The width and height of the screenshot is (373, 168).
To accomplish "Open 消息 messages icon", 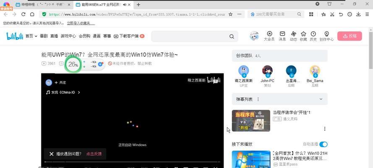I will click(282, 36).
